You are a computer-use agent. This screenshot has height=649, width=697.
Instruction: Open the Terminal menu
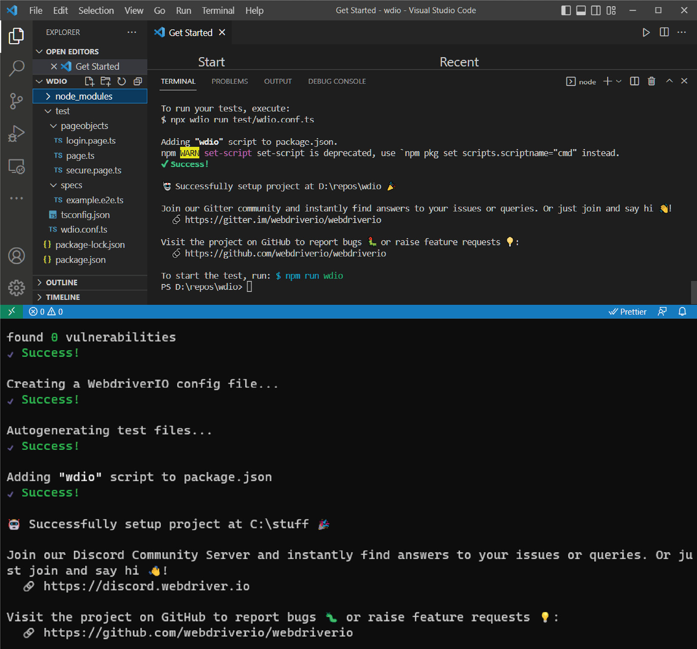[218, 11]
